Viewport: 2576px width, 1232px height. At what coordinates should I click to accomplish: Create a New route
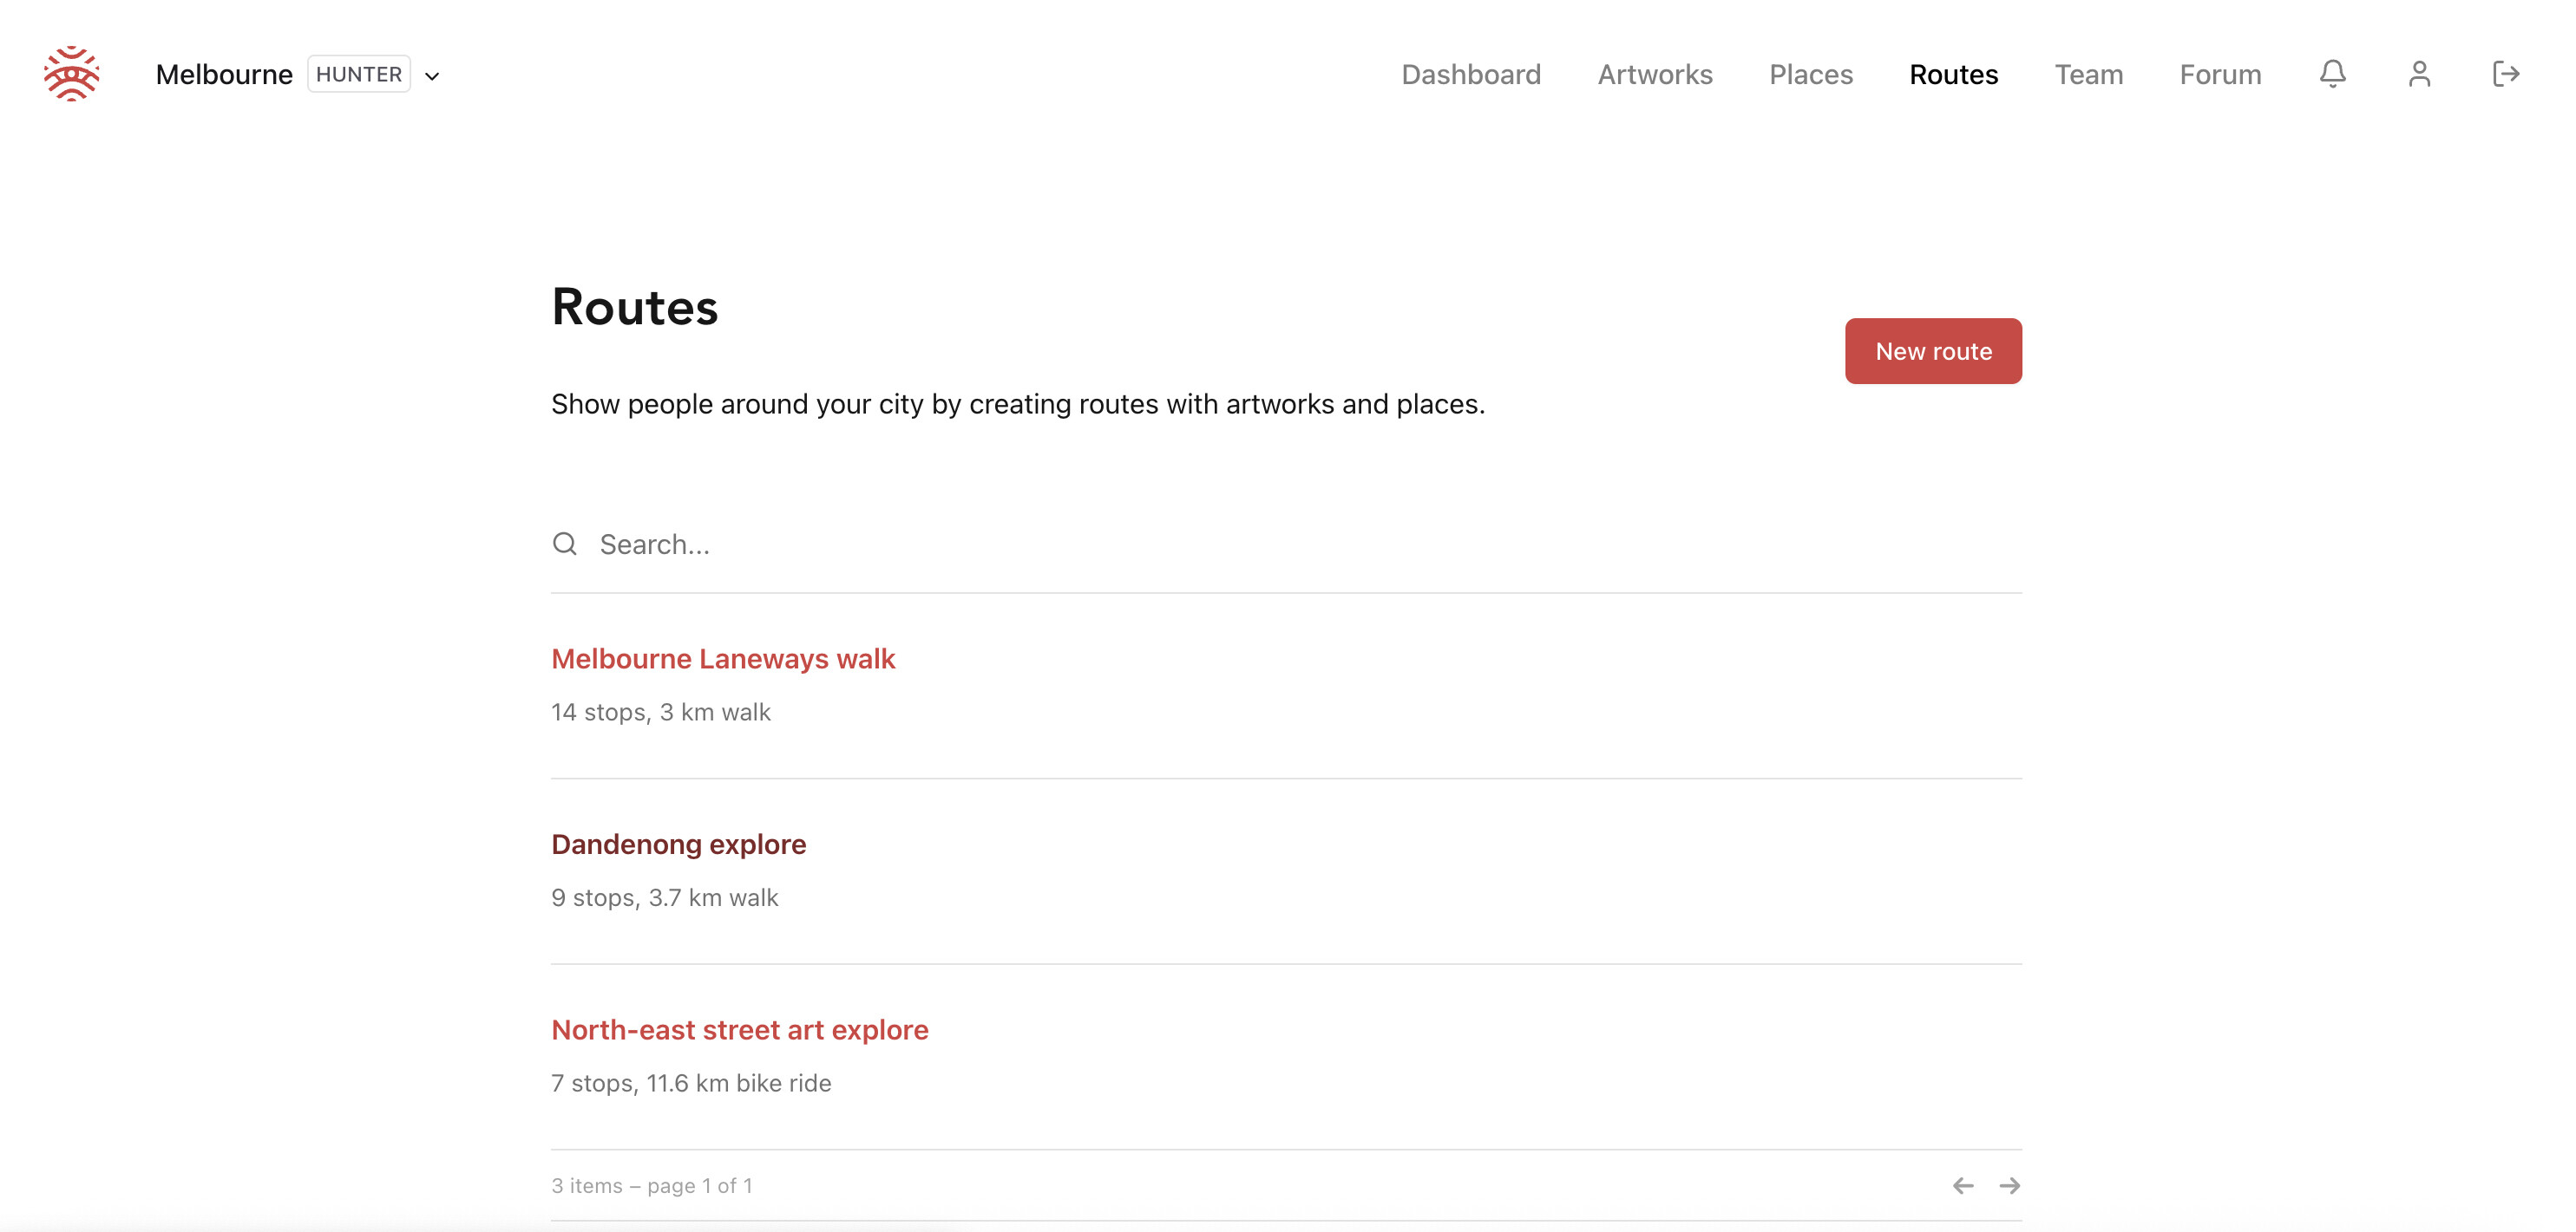(x=1933, y=351)
